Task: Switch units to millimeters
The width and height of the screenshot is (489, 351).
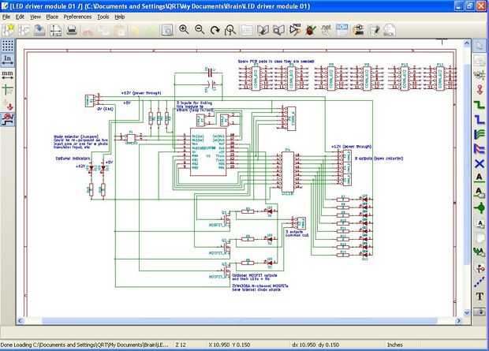Action: pyautogui.click(x=7, y=75)
